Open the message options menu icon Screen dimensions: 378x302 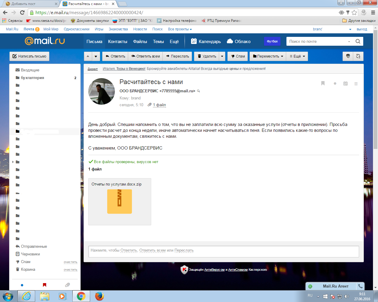click(x=356, y=84)
